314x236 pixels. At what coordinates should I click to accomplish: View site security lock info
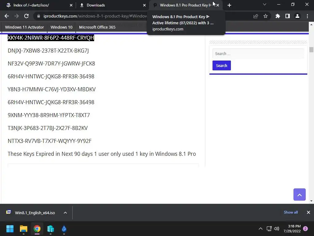pos(39,16)
